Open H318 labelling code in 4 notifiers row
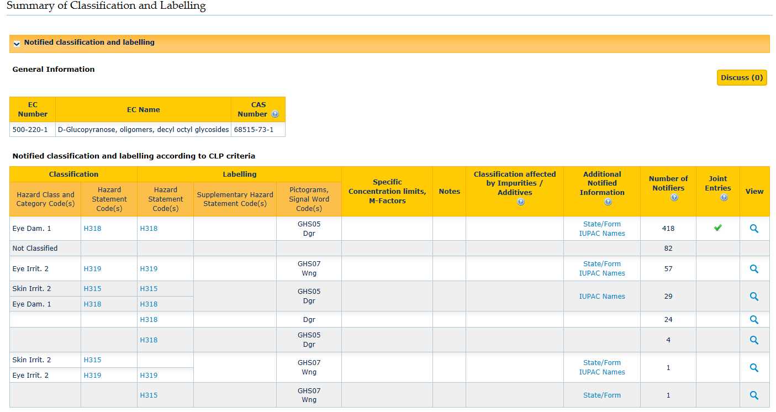This screenshot has height=412, width=776. 149,340
